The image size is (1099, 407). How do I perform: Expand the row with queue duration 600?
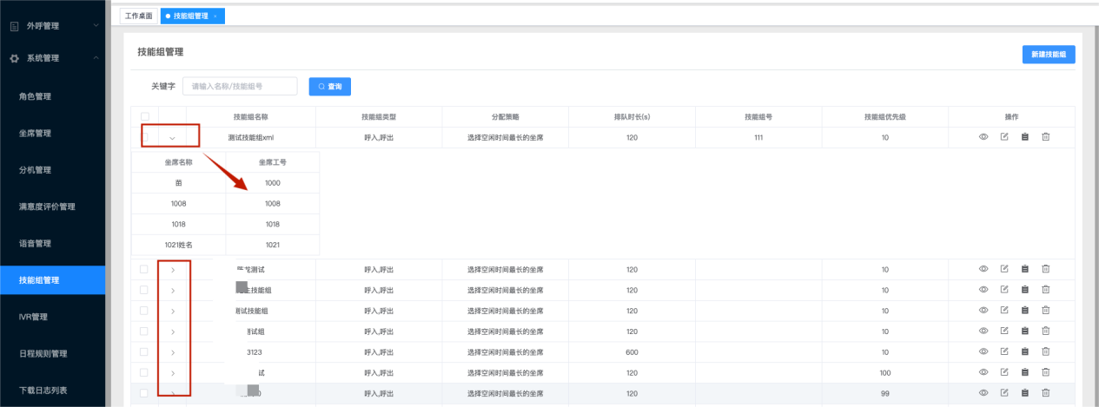[173, 351]
